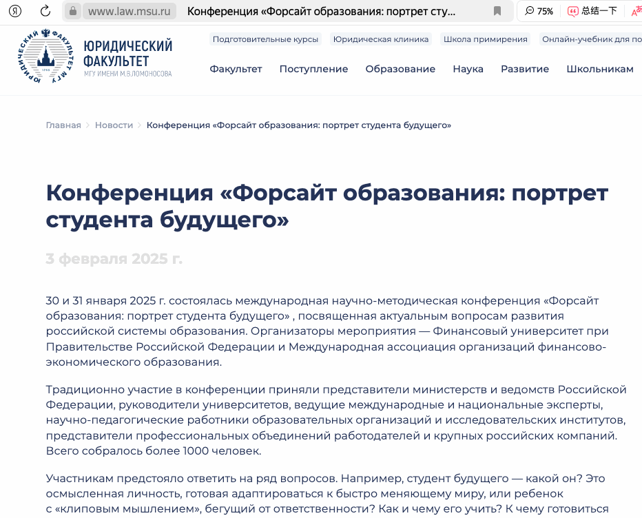This screenshot has width=642, height=518.
Task: Go to Новости in the breadcrumb
Action: pyautogui.click(x=114, y=125)
